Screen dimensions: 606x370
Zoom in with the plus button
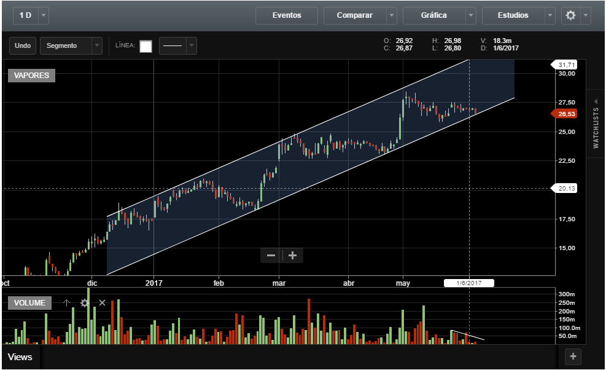click(293, 256)
